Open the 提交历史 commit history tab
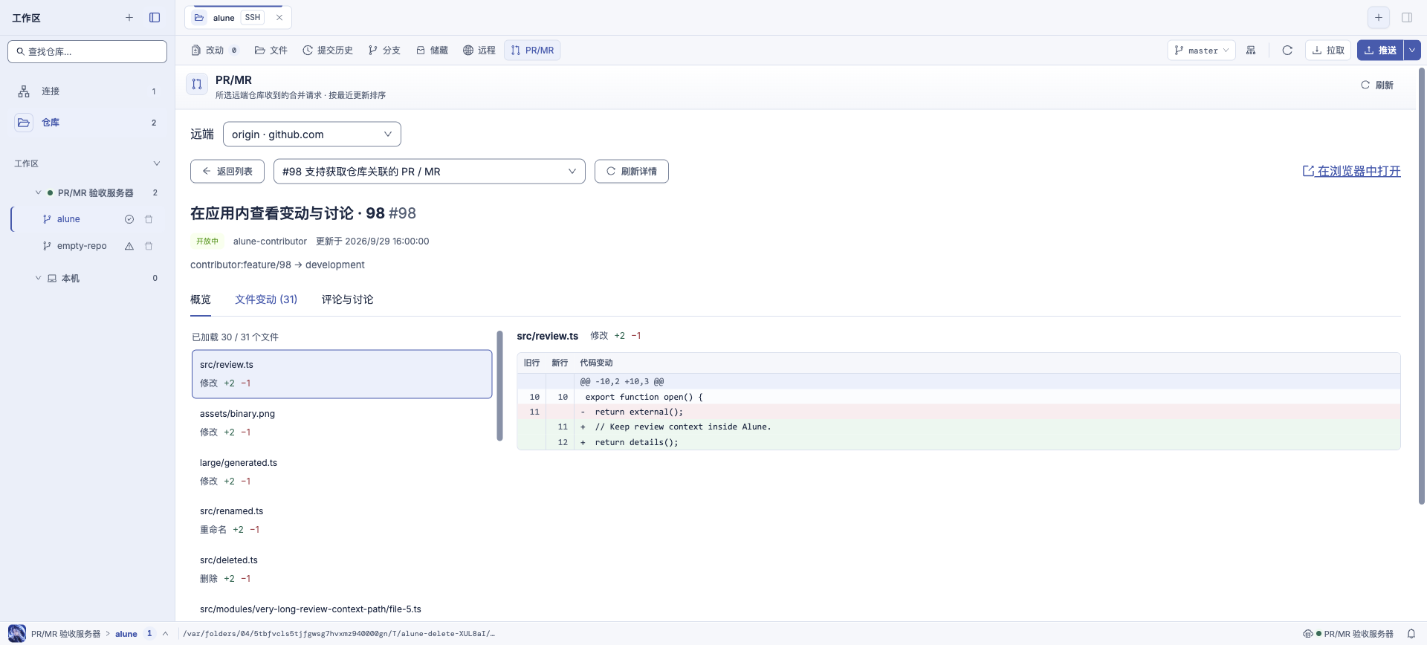The width and height of the screenshot is (1427, 645). tap(328, 51)
